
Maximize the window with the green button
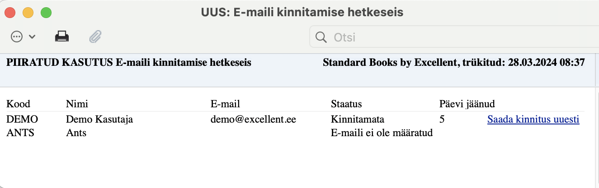(46, 13)
